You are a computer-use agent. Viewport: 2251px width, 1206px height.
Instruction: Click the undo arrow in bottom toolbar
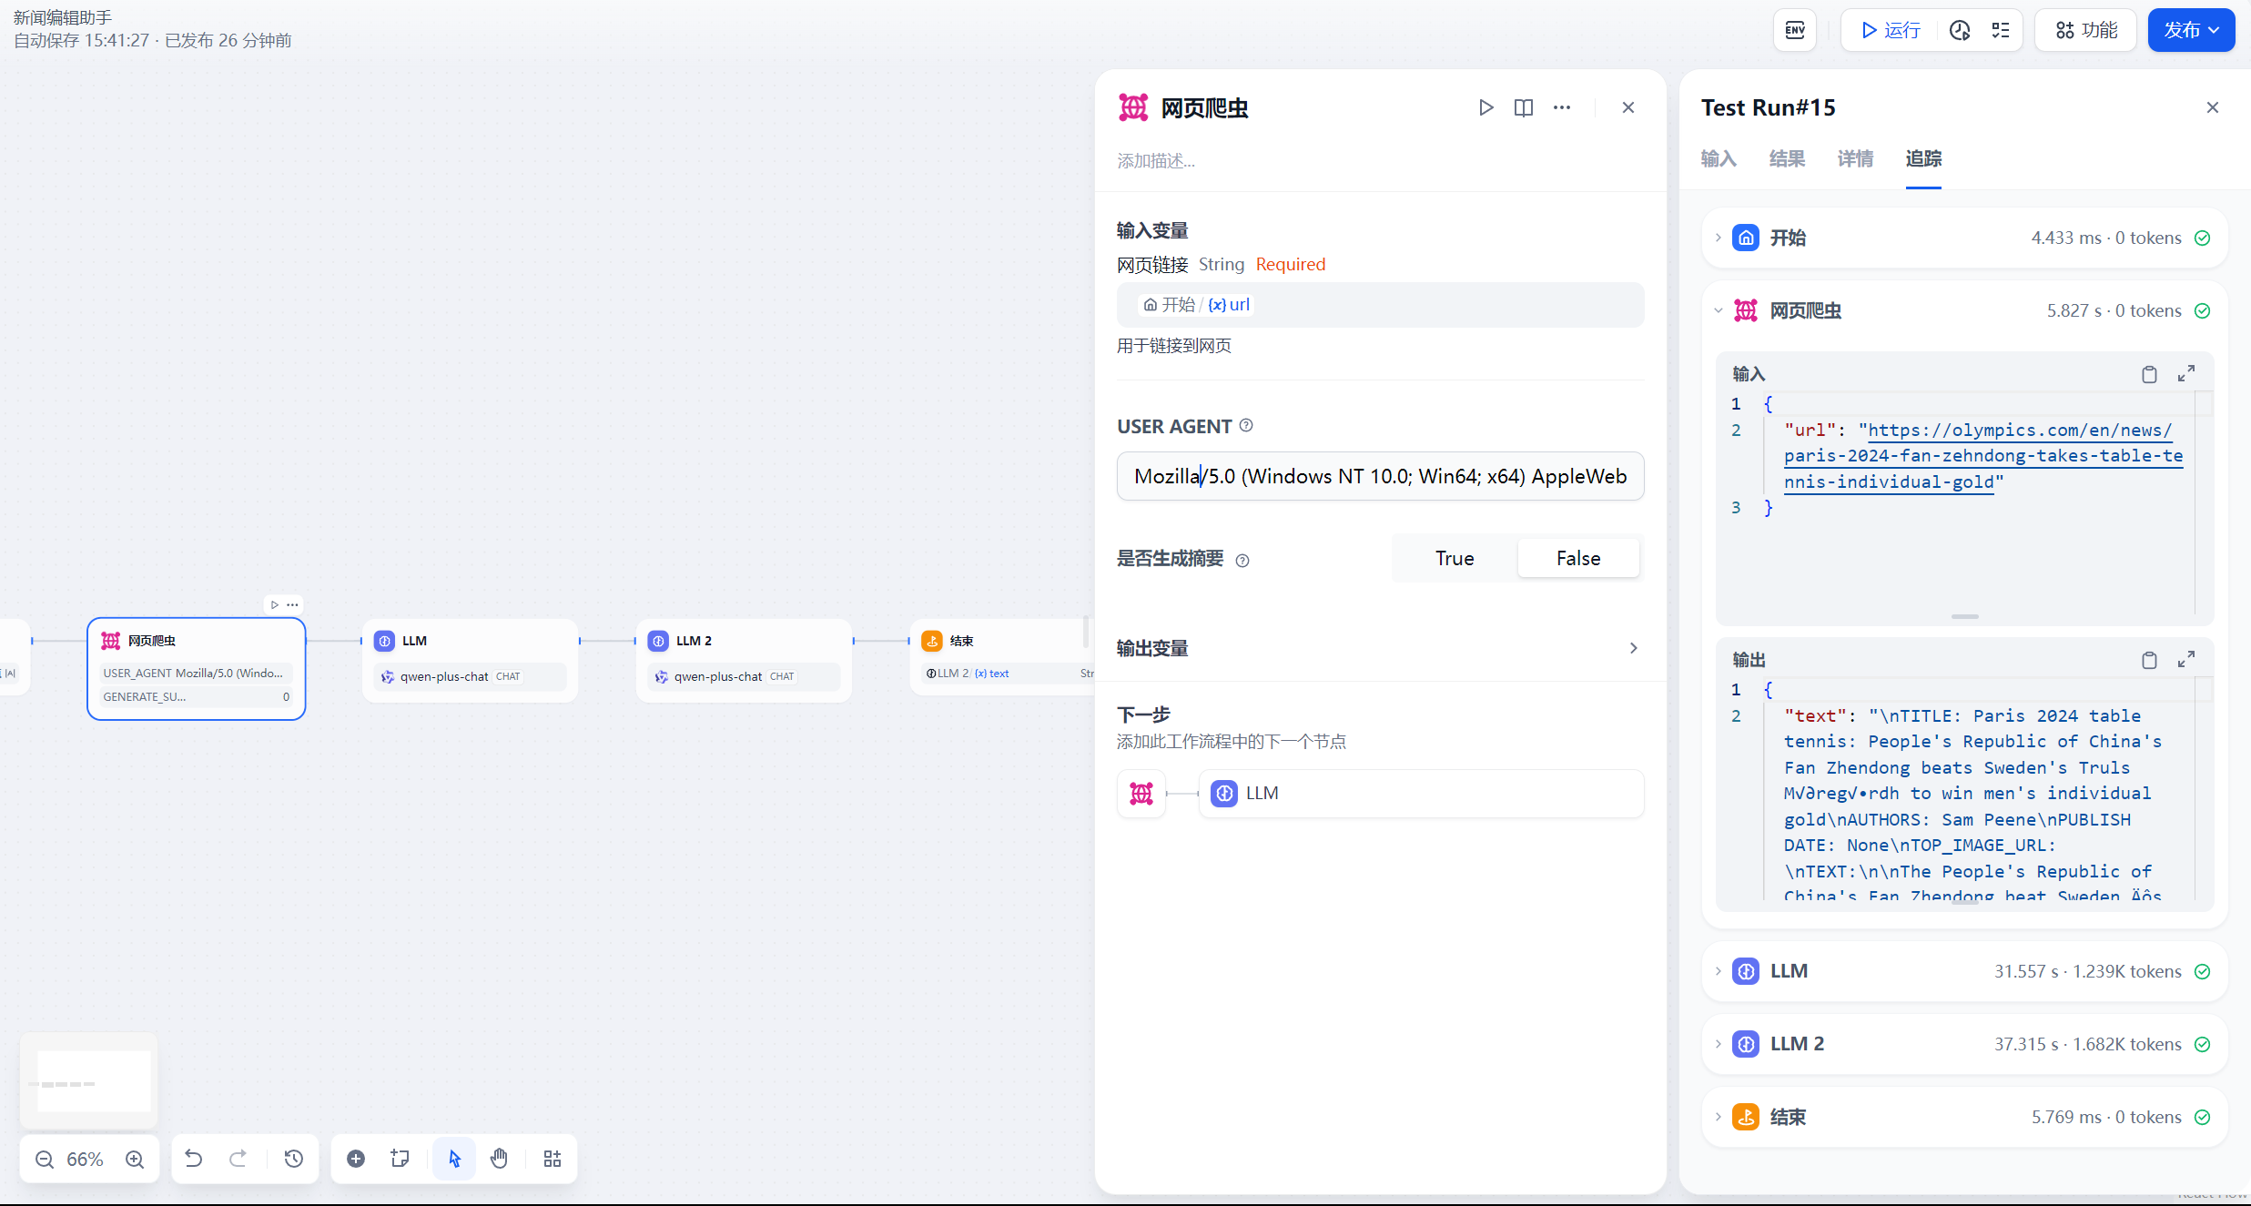pyautogui.click(x=194, y=1159)
